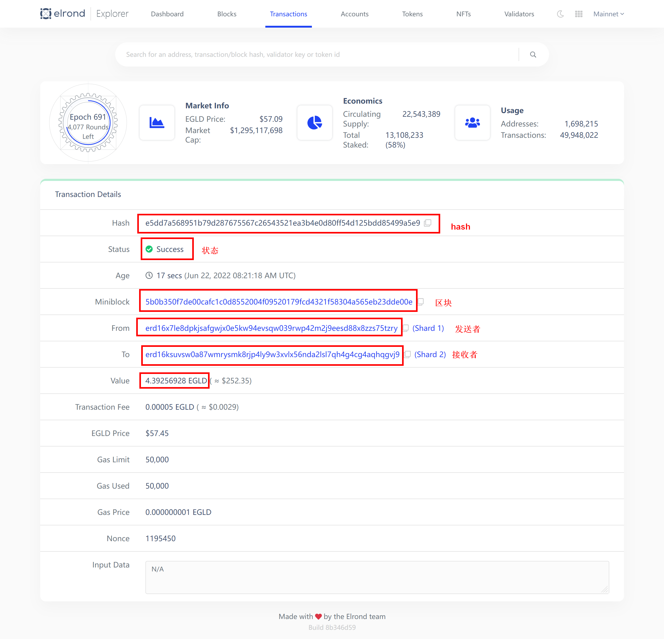The height and width of the screenshot is (639, 664).
Task: Open the miniblock hash link
Action: click(x=278, y=302)
